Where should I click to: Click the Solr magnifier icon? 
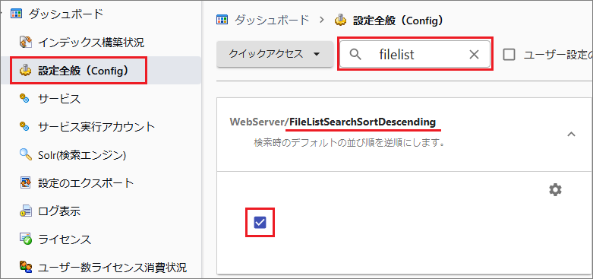coord(25,154)
